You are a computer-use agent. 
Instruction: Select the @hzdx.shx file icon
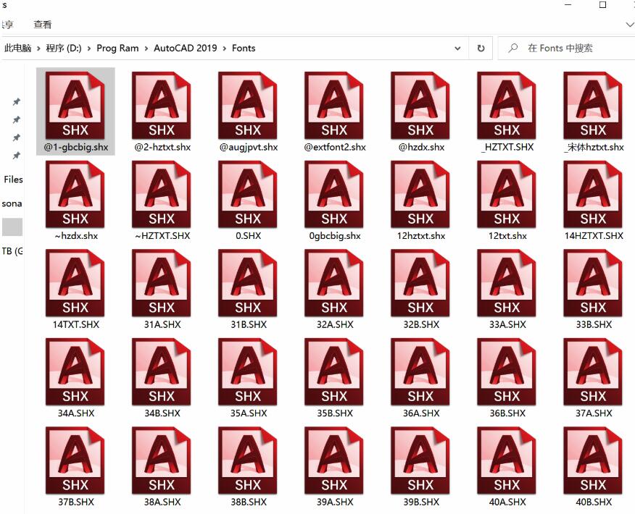click(420, 106)
